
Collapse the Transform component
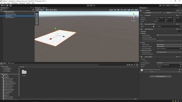click(140, 15)
